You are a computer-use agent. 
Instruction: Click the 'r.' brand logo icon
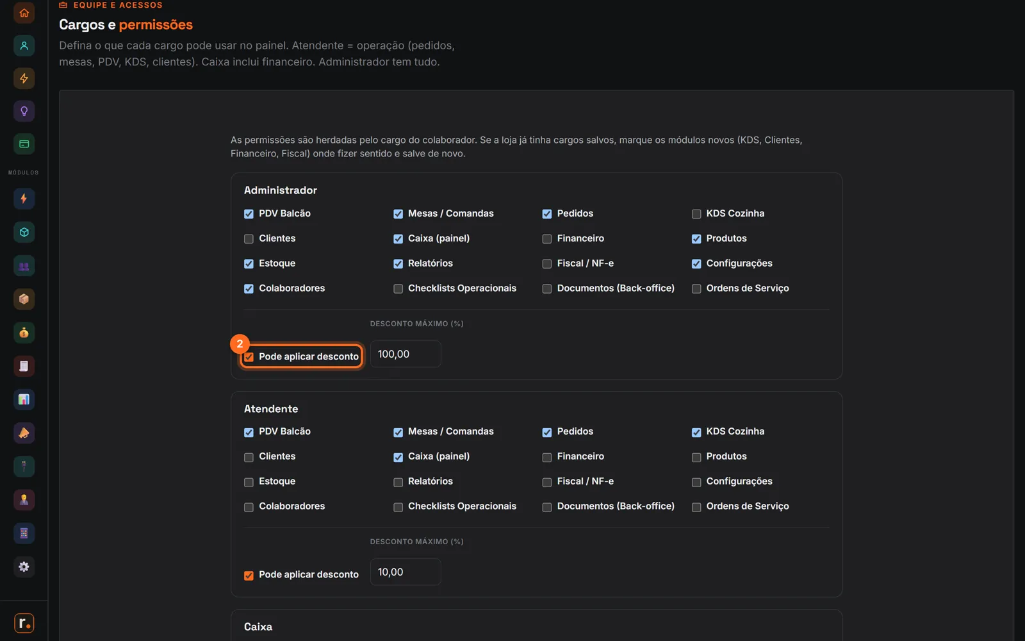[x=24, y=623]
